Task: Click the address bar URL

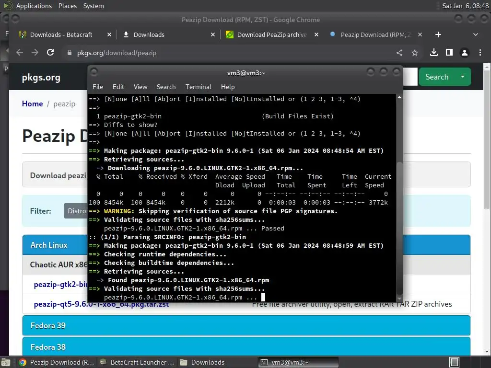Action: (117, 53)
